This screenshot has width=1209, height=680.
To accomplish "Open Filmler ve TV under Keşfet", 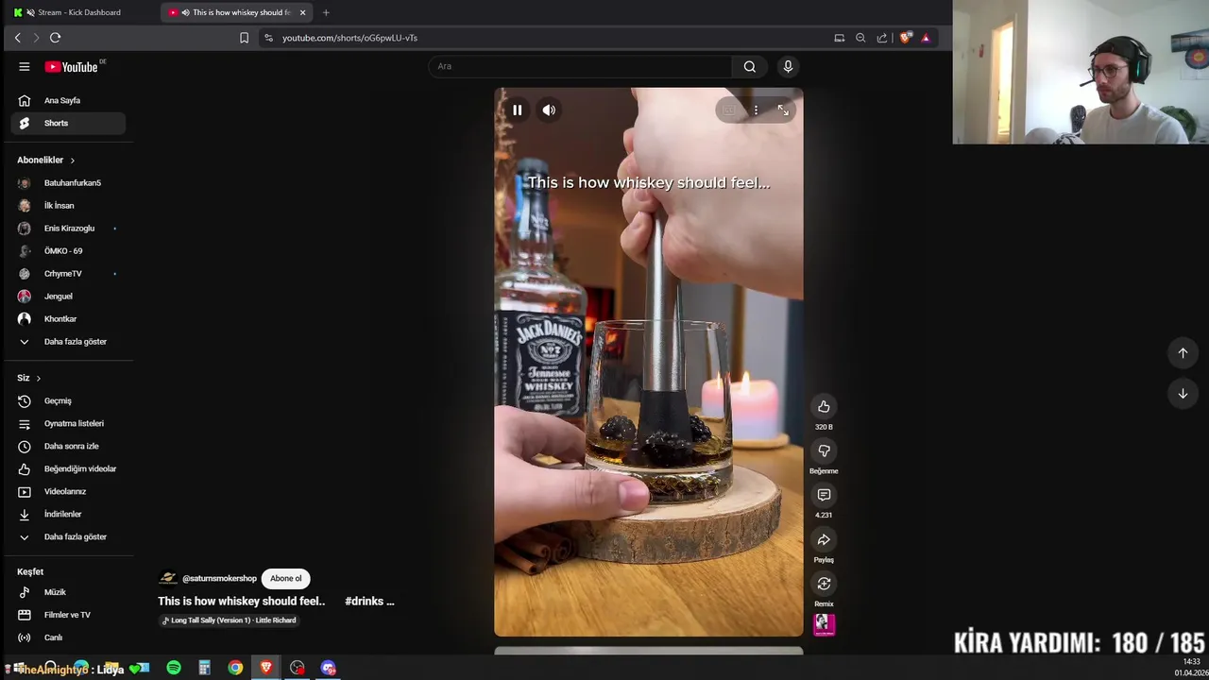I will click(68, 615).
